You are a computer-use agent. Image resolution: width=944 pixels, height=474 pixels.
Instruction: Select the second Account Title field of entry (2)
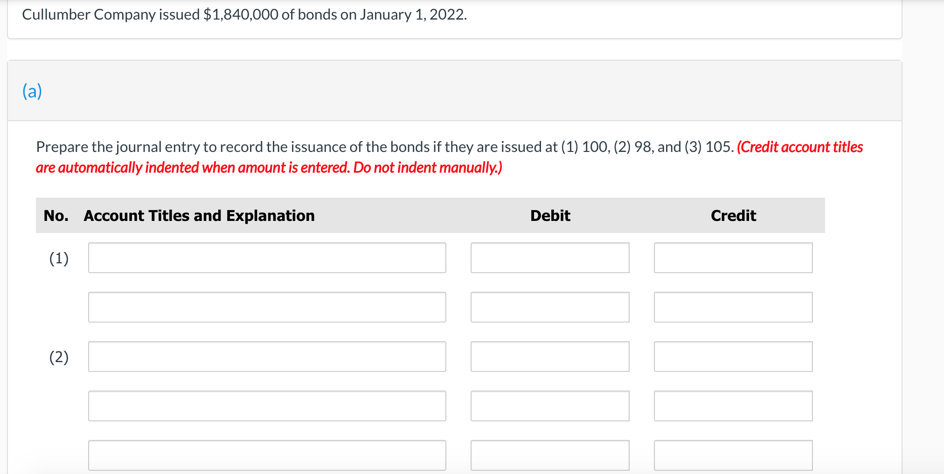coord(267,405)
